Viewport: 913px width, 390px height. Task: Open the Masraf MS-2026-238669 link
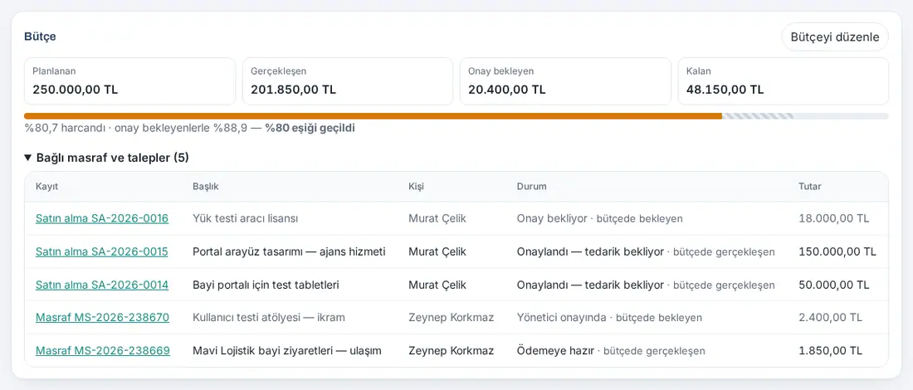click(x=102, y=351)
